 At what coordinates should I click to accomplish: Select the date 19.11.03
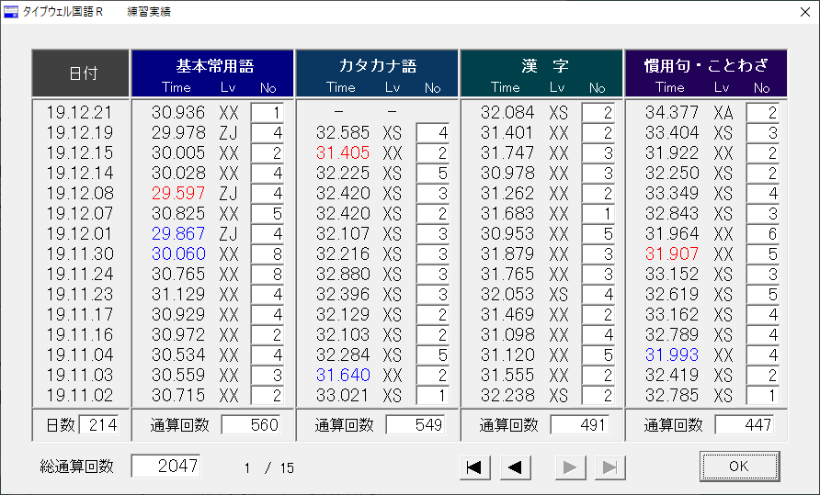(x=79, y=376)
